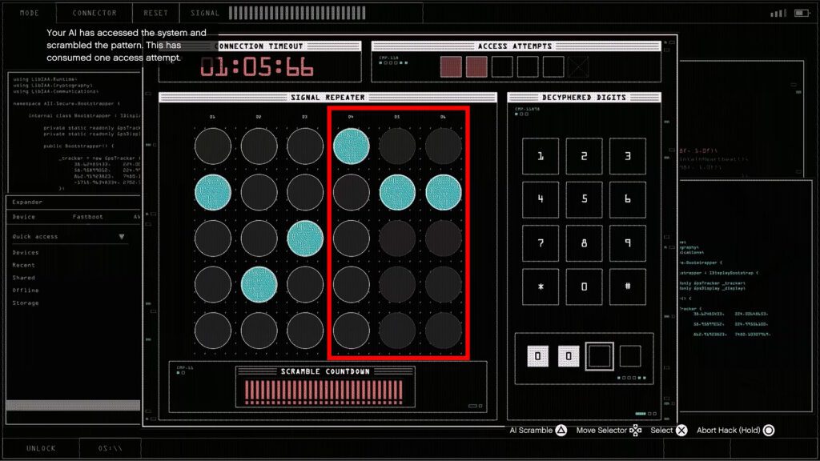
Task: Toggle the lit node in column 03
Action: [x=305, y=239]
